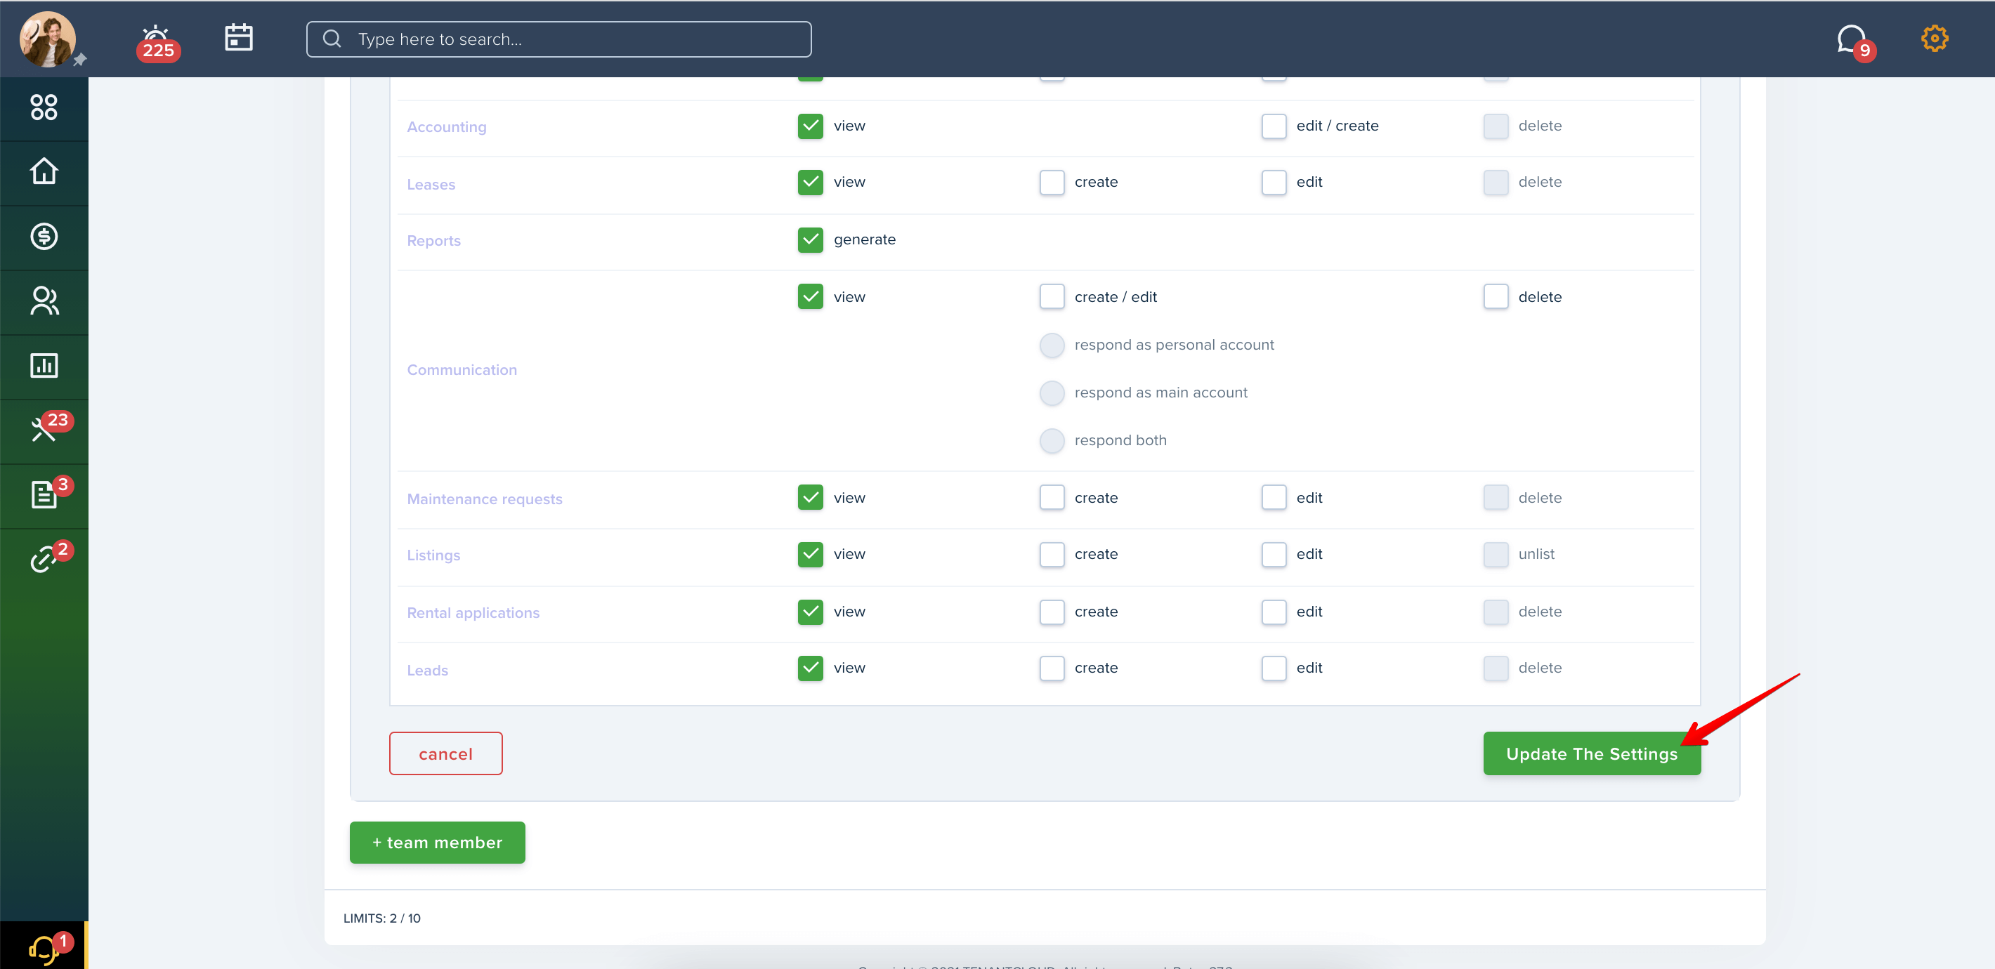This screenshot has width=1995, height=969.
Task: Open the properties house icon in sidebar
Action: click(44, 171)
